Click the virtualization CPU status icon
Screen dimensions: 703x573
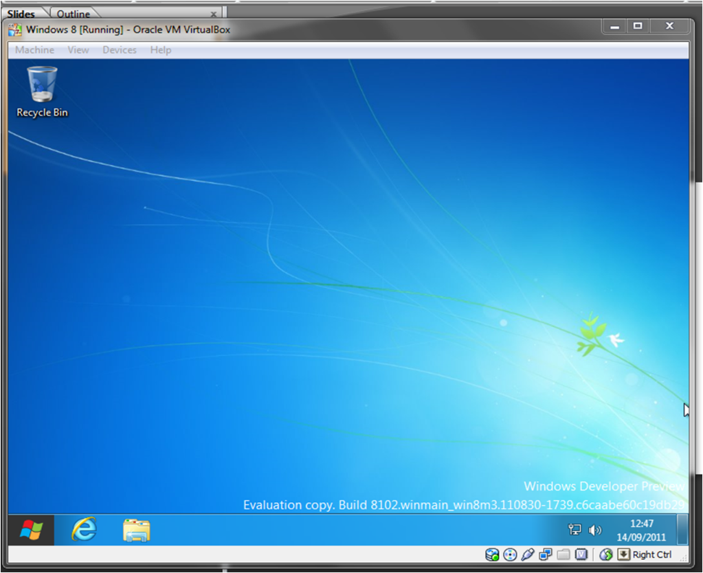tap(581, 554)
